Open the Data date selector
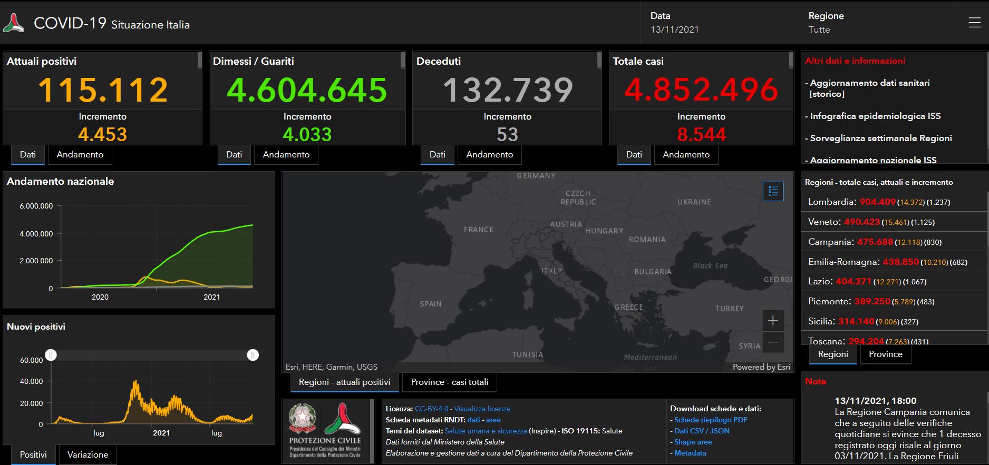989x465 pixels. [x=674, y=23]
